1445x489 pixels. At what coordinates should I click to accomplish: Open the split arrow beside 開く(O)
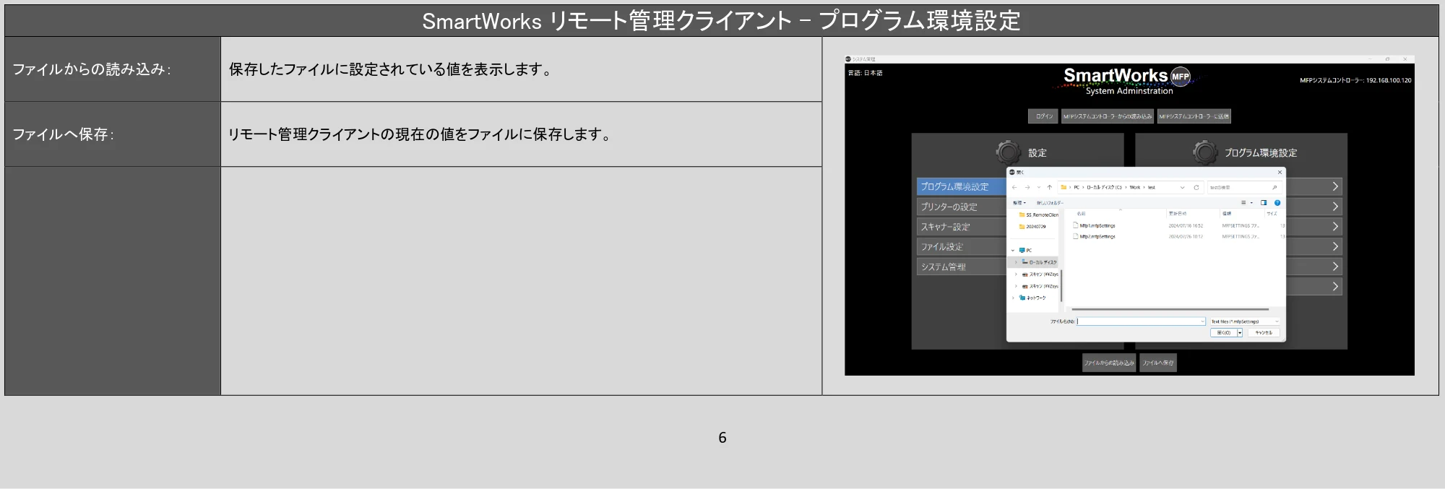coord(1240,333)
